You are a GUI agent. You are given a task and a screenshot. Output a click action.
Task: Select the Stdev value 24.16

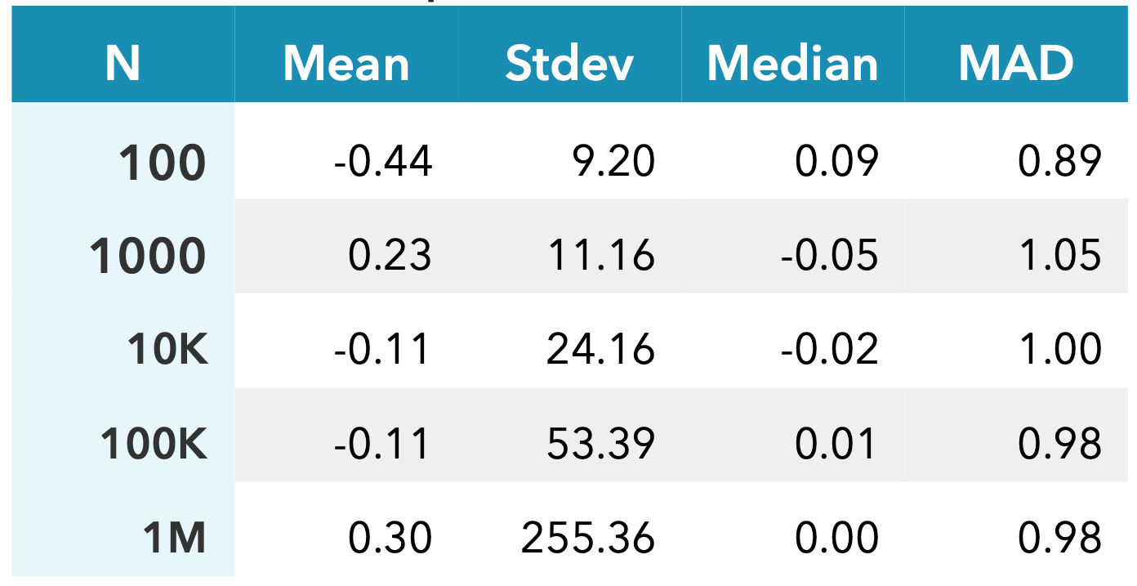click(x=600, y=351)
